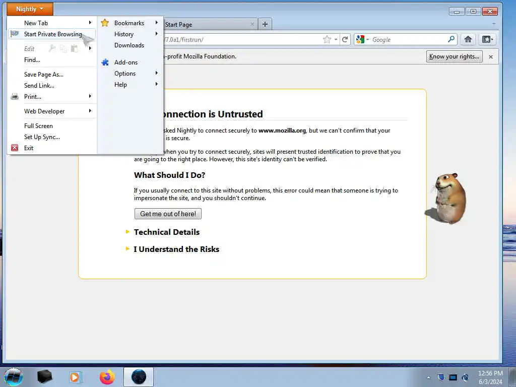Expand the Web Developer submenu arrow
The width and height of the screenshot is (516, 387).
coord(90,111)
